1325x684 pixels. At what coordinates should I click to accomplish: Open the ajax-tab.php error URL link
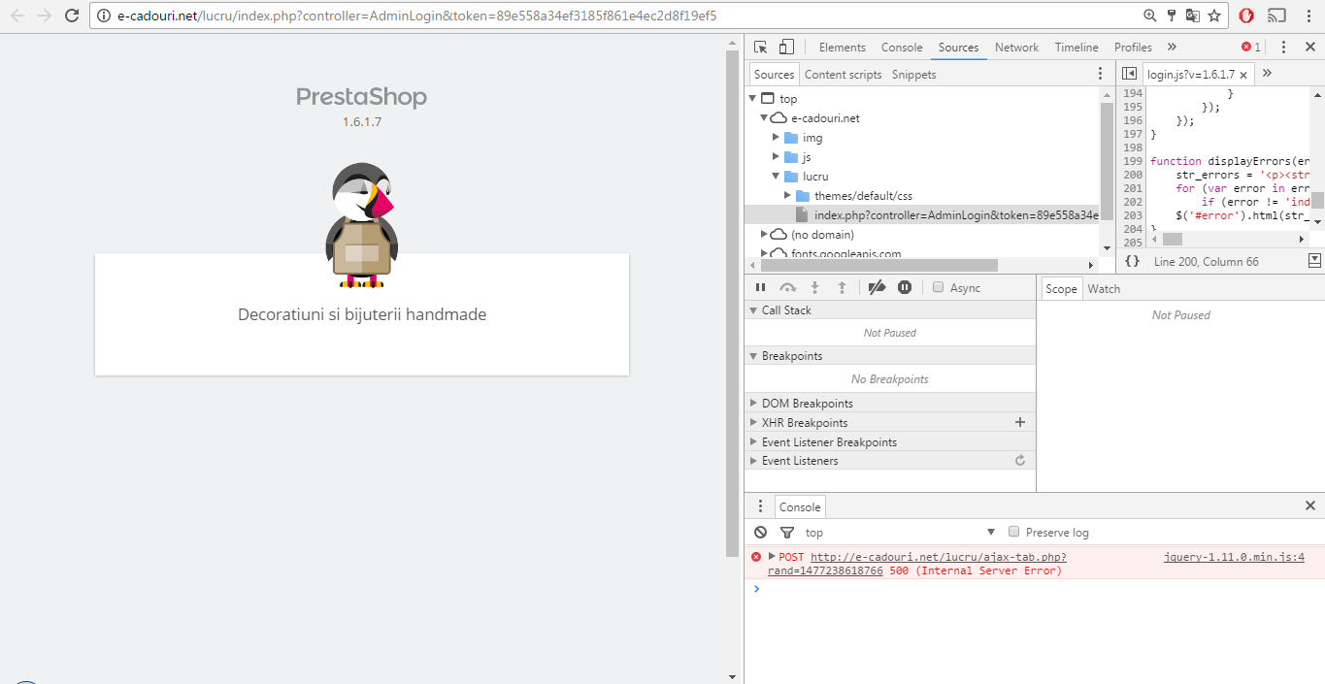tap(938, 557)
